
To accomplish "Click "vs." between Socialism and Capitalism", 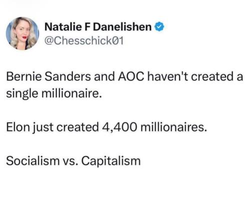I will click(x=70, y=162).
